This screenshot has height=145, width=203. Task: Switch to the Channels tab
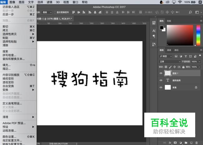(x=169, y=50)
